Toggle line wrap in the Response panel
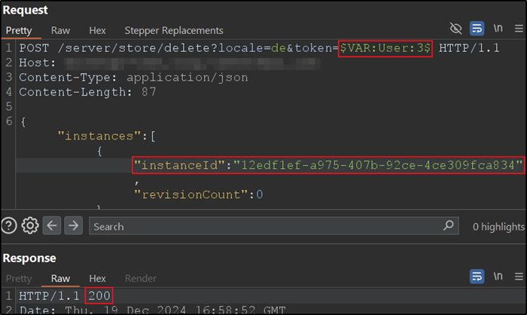 pyautogui.click(x=477, y=277)
